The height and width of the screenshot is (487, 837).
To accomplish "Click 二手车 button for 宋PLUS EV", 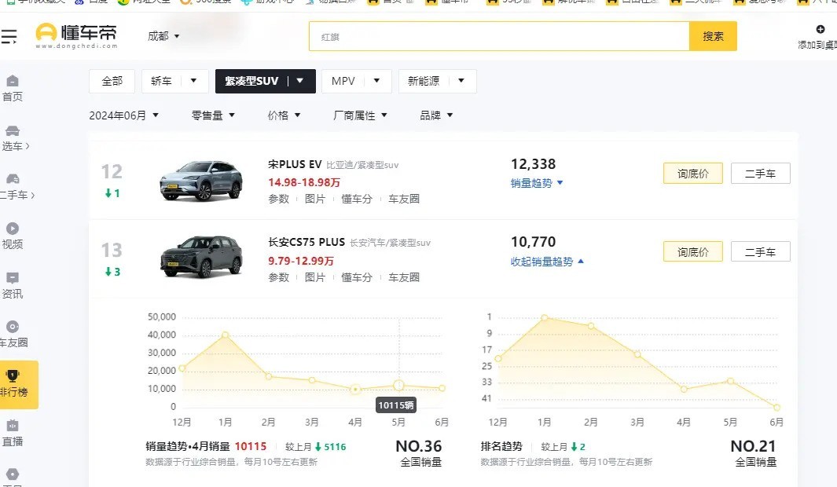I will point(760,174).
